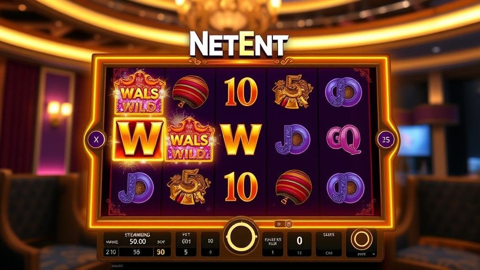Toggle the small switch below the reels
This screenshot has width=480, height=270.
point(283,224)
